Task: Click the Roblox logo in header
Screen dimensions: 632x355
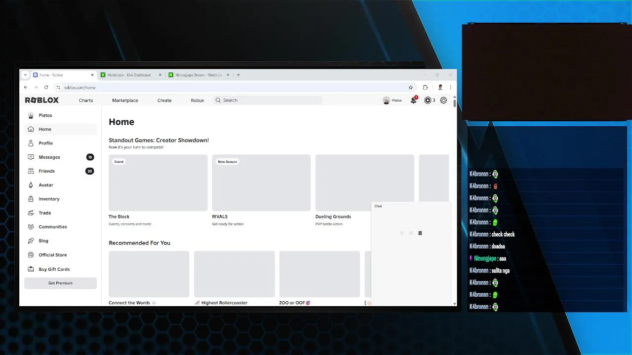Action: (x=42, y=100)
